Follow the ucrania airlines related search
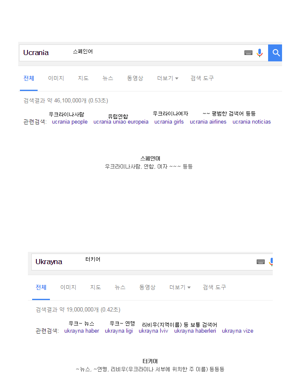Viewport: 296px width, 386px height. pyautogui.click(x=208, y=122)
